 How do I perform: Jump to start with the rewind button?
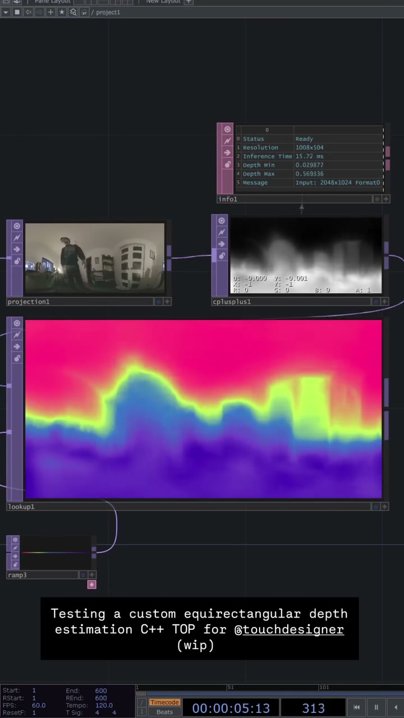[356, 707]
